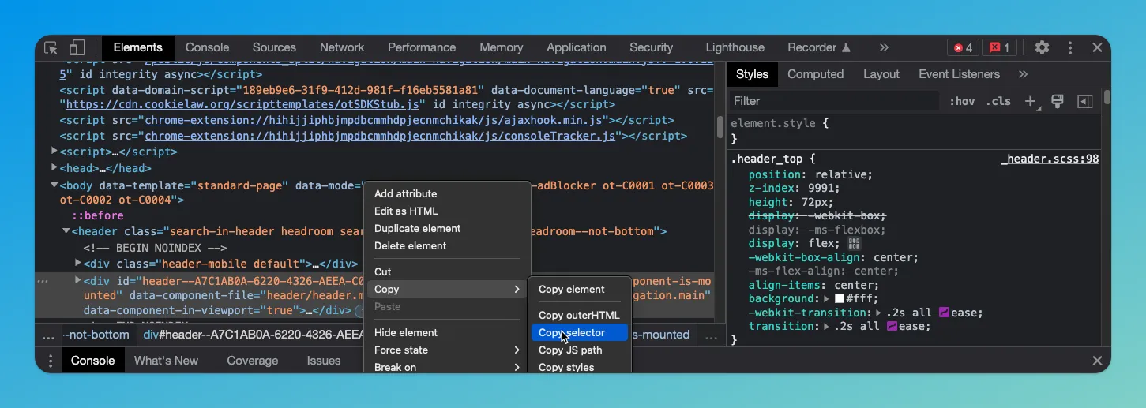Expand the active transition property arrow
The height and width of the screenshot is (408, 1146).
pos(827,326)
